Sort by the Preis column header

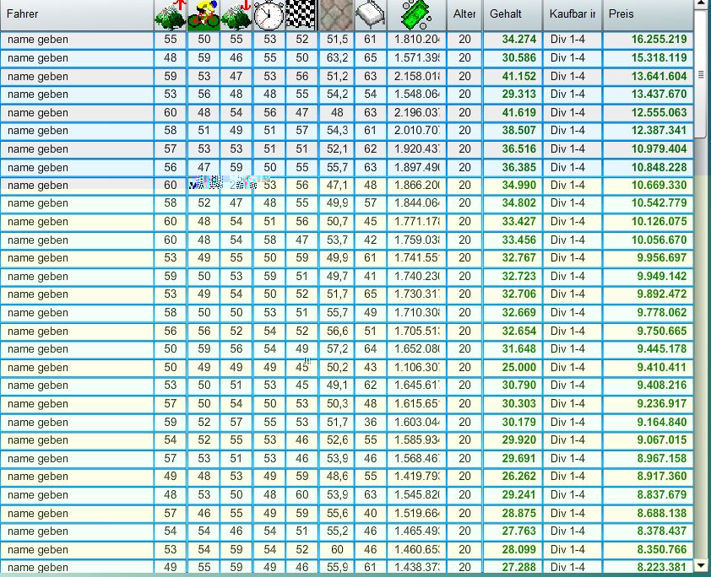point(648,14)
